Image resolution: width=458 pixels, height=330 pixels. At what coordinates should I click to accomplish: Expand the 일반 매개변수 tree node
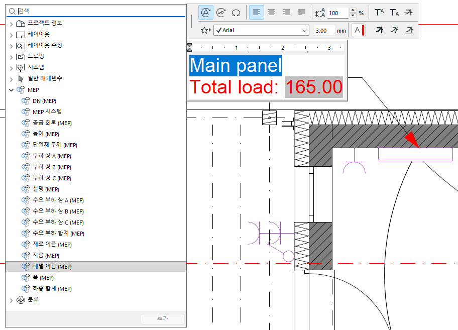coord(11,79)
